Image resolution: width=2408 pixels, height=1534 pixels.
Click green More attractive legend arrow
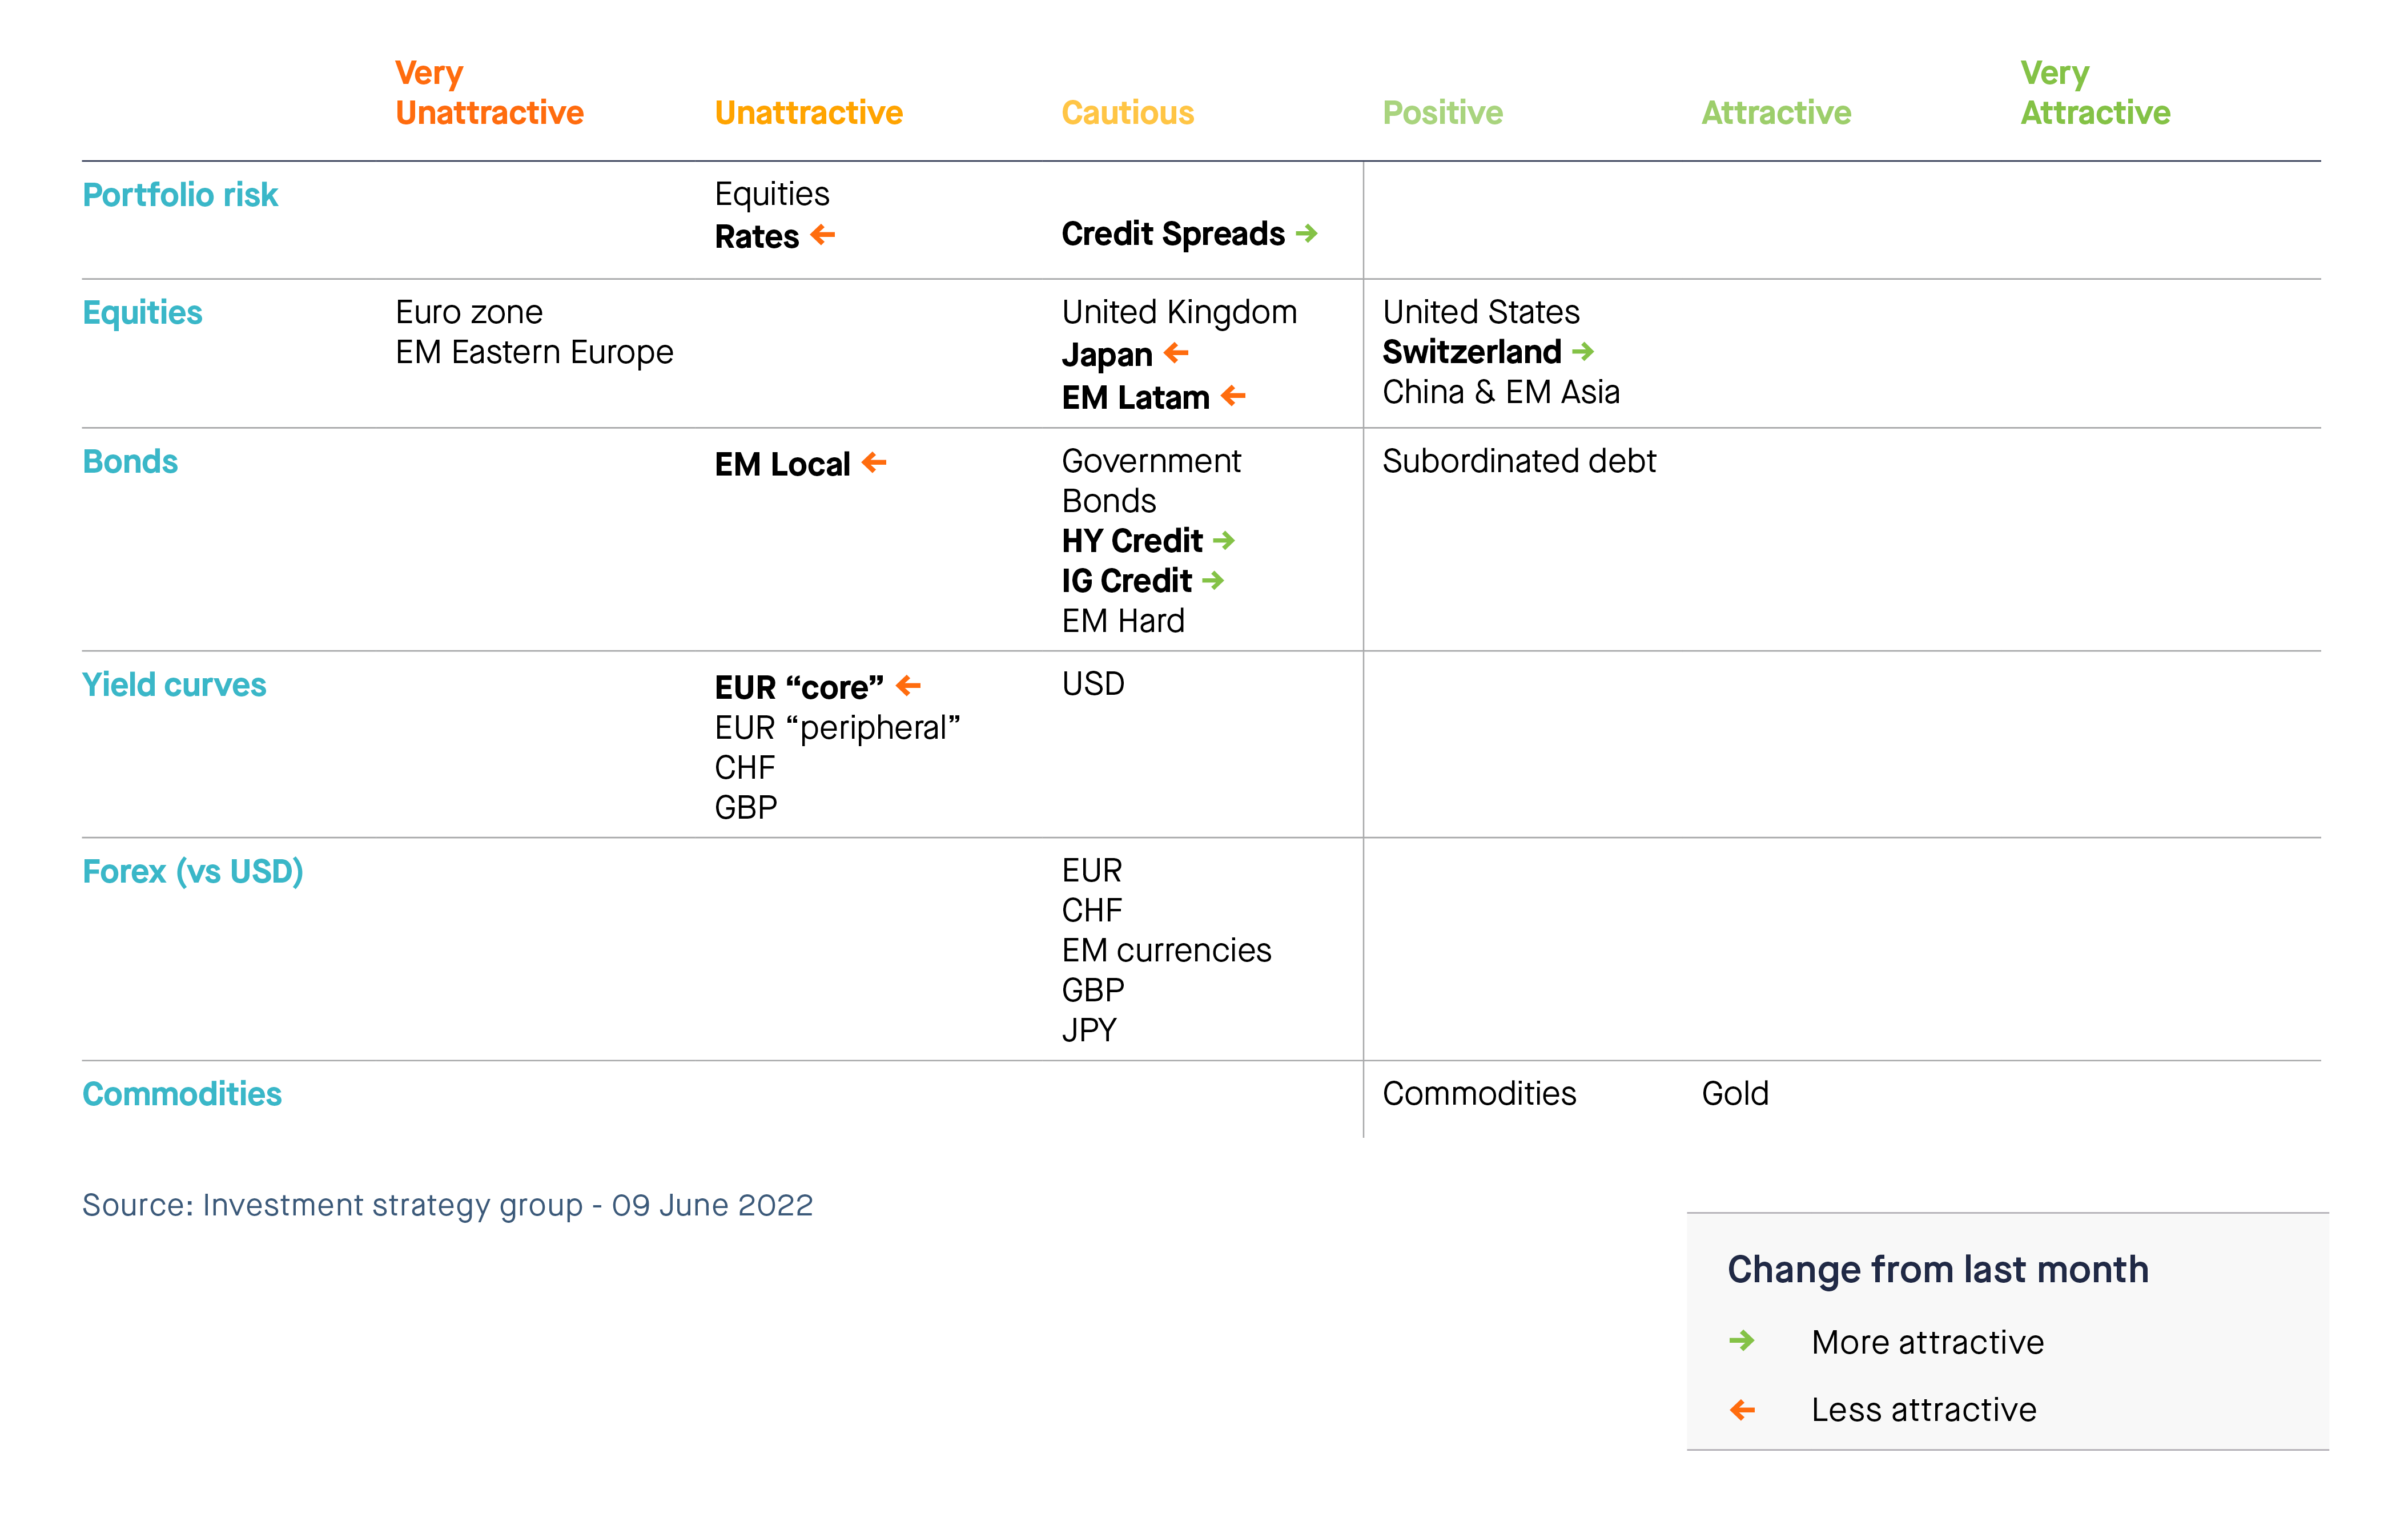pos(1742,1340)
